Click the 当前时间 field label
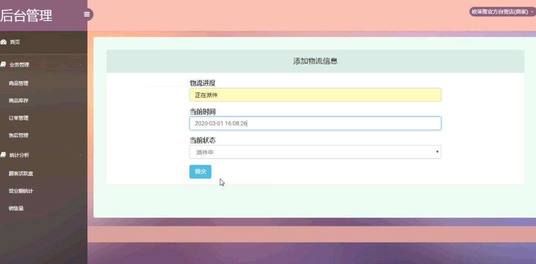 (x=202, y=112)
